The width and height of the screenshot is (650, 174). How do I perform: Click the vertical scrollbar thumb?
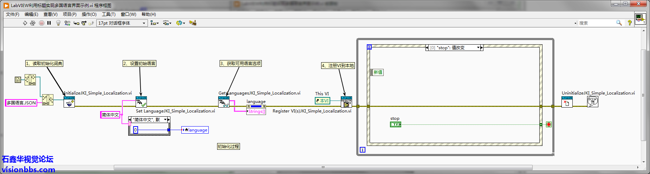[644, 95]
